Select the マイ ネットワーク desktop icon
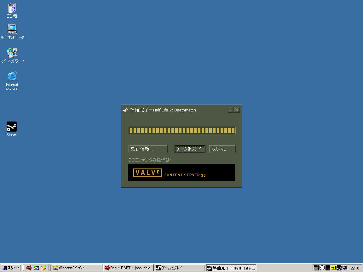This screenshot has height=272, width=363. (x=12, y=55)
